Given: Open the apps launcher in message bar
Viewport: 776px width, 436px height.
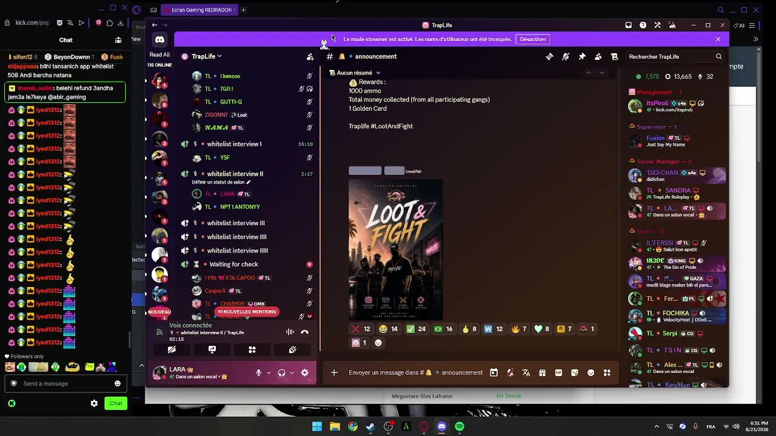Looking at the screenshot, I should (607, 372).
